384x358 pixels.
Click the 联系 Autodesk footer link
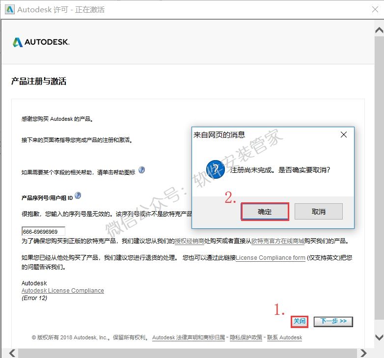tap(285, 337)
